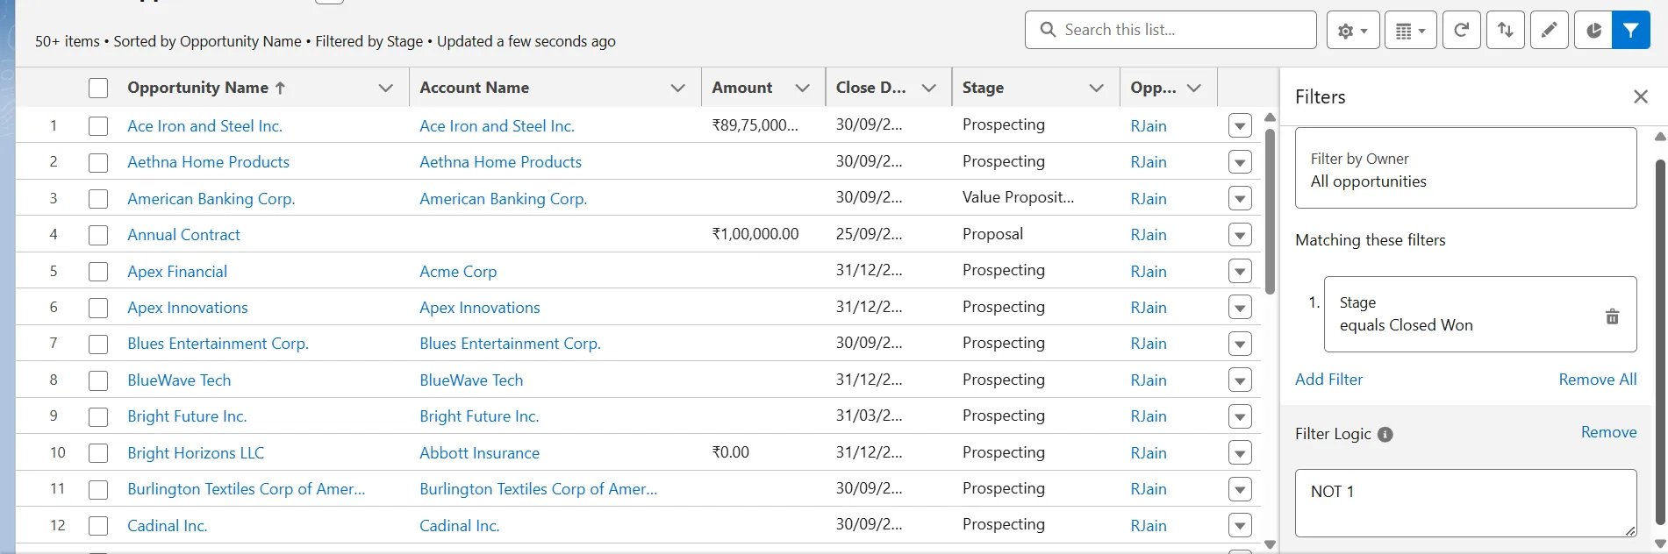This screenshot has width=1668, height=554.
Task: Refresh the opportunities list
Action: pos(1461,31)
